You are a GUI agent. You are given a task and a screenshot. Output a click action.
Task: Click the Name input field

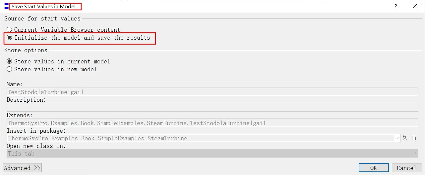[x=212, y=92]
